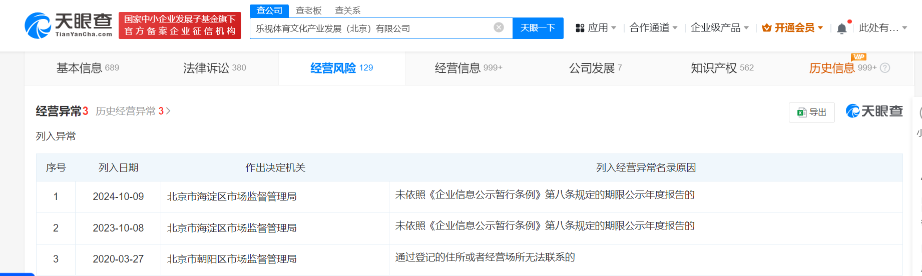922x276 pixels.
Task: Clear the search box with the X icon
Action: pos(499,27)
